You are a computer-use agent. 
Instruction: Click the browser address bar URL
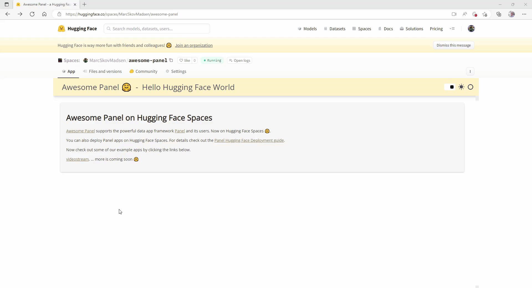[x=122, y=14]
